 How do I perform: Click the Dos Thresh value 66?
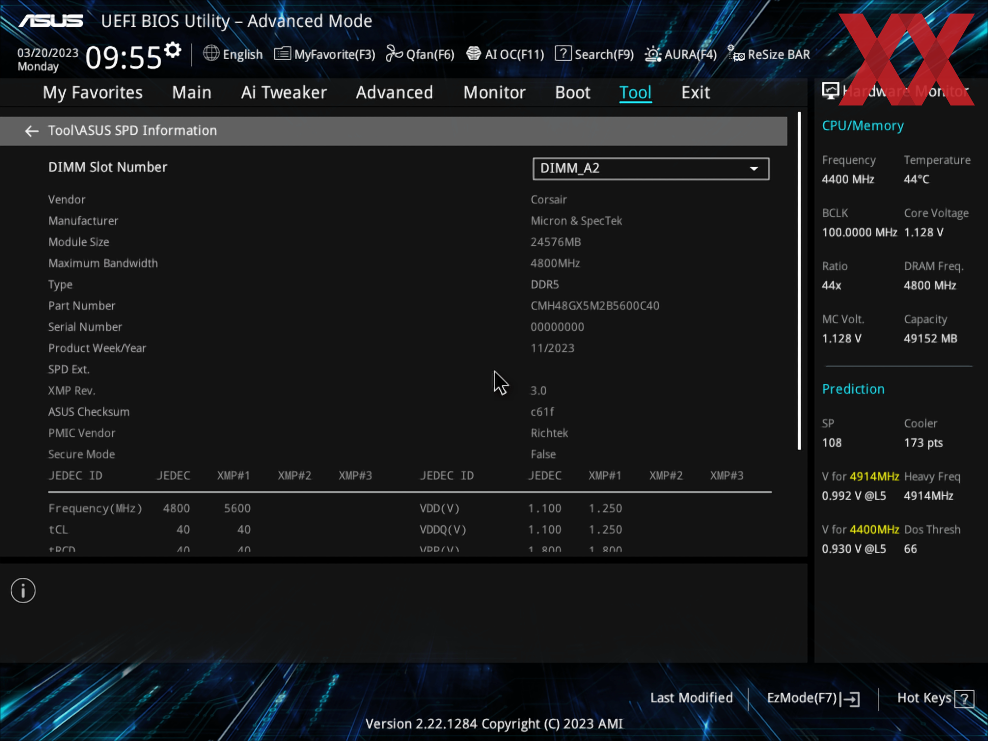pos(910,549)
